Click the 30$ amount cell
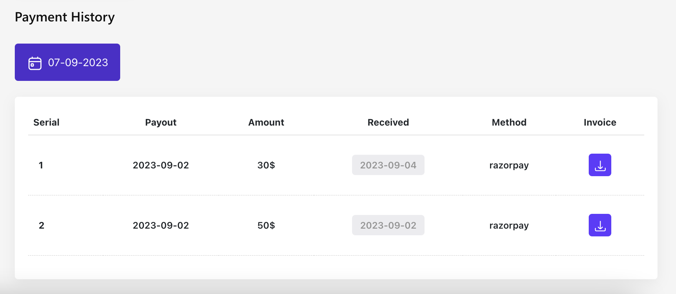Image resolution: width=676 pixels, height=294 pixels. [x=266, y=165]
